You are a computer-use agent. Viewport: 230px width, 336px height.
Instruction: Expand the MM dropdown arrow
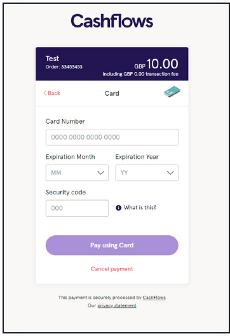100,173
